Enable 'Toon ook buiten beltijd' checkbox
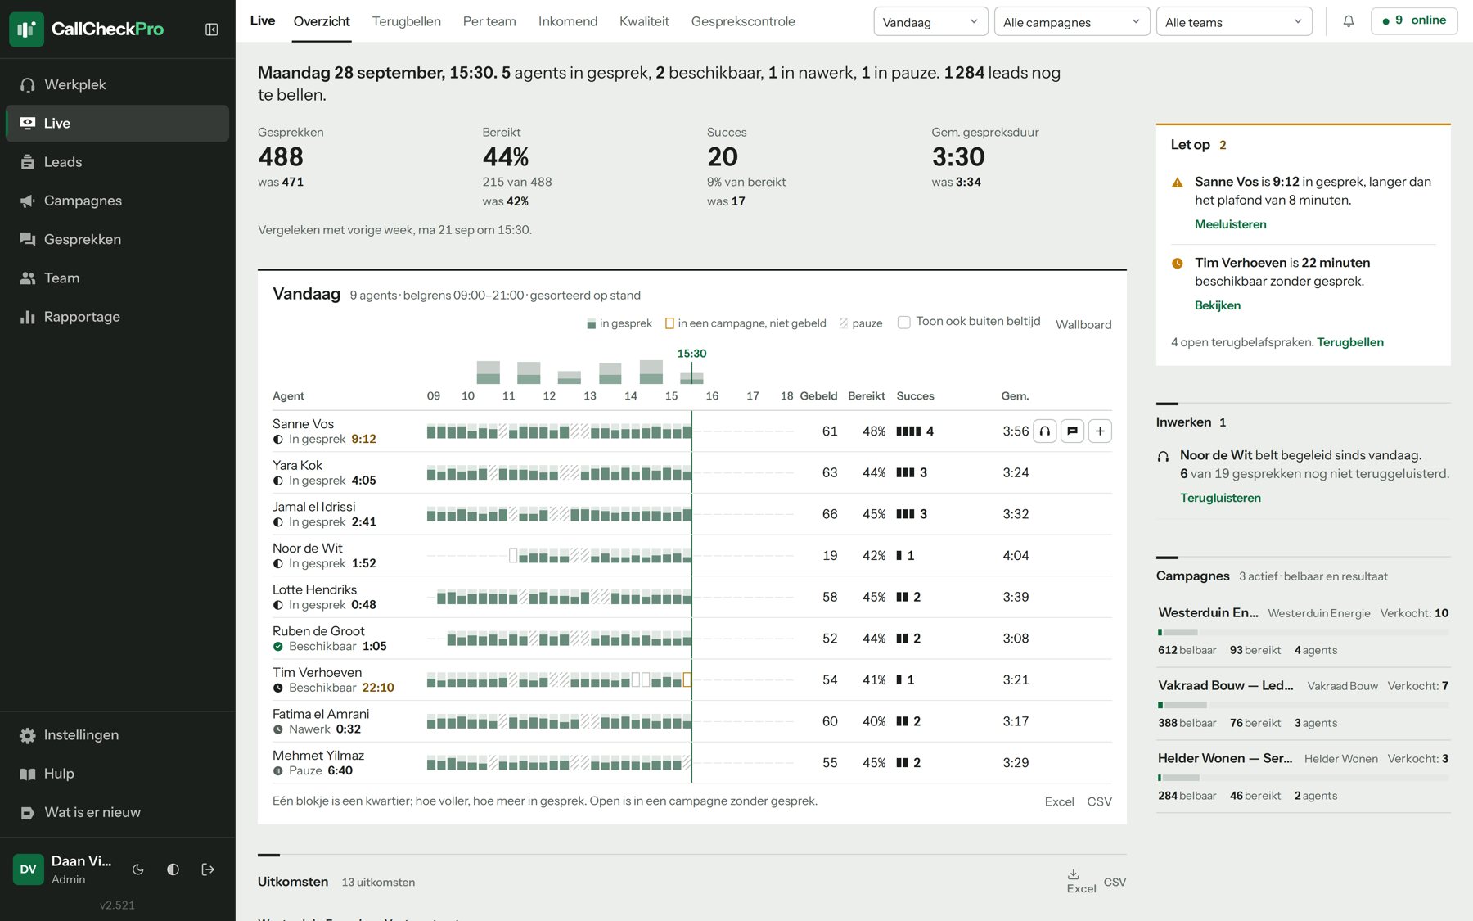The width and height of the screenshot is (1473, 921). click(x=904, y=323)
